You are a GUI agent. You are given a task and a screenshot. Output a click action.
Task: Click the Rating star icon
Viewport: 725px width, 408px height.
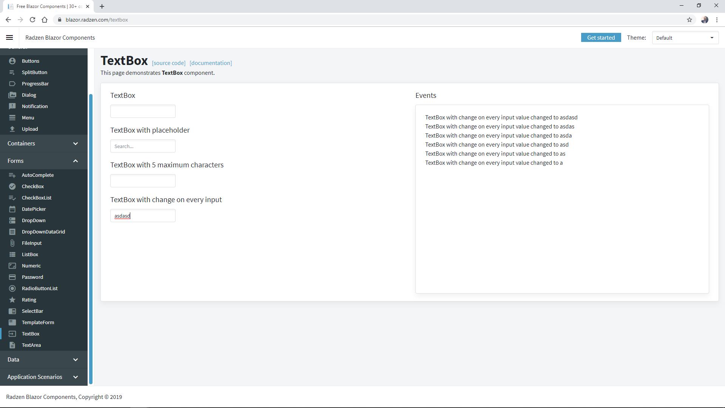12,300
